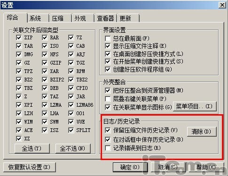This screenshot has height=176, width=228.
Task: Toggle the 001 association checkbox
Action: point(71,113)
